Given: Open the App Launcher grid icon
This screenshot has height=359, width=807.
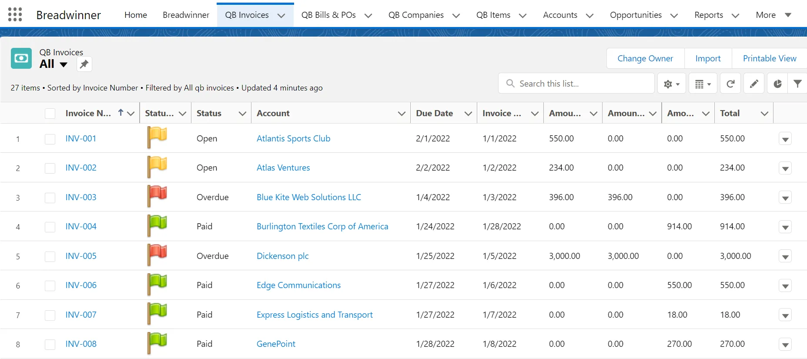Looking at the screenshot, I should 15,14.
